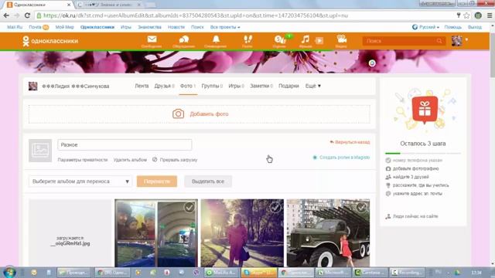The width and height of the screenshot is (495, 278).
Task: Click Удалить альбом link
Action: pyautogui.click(x=130, y=160)
